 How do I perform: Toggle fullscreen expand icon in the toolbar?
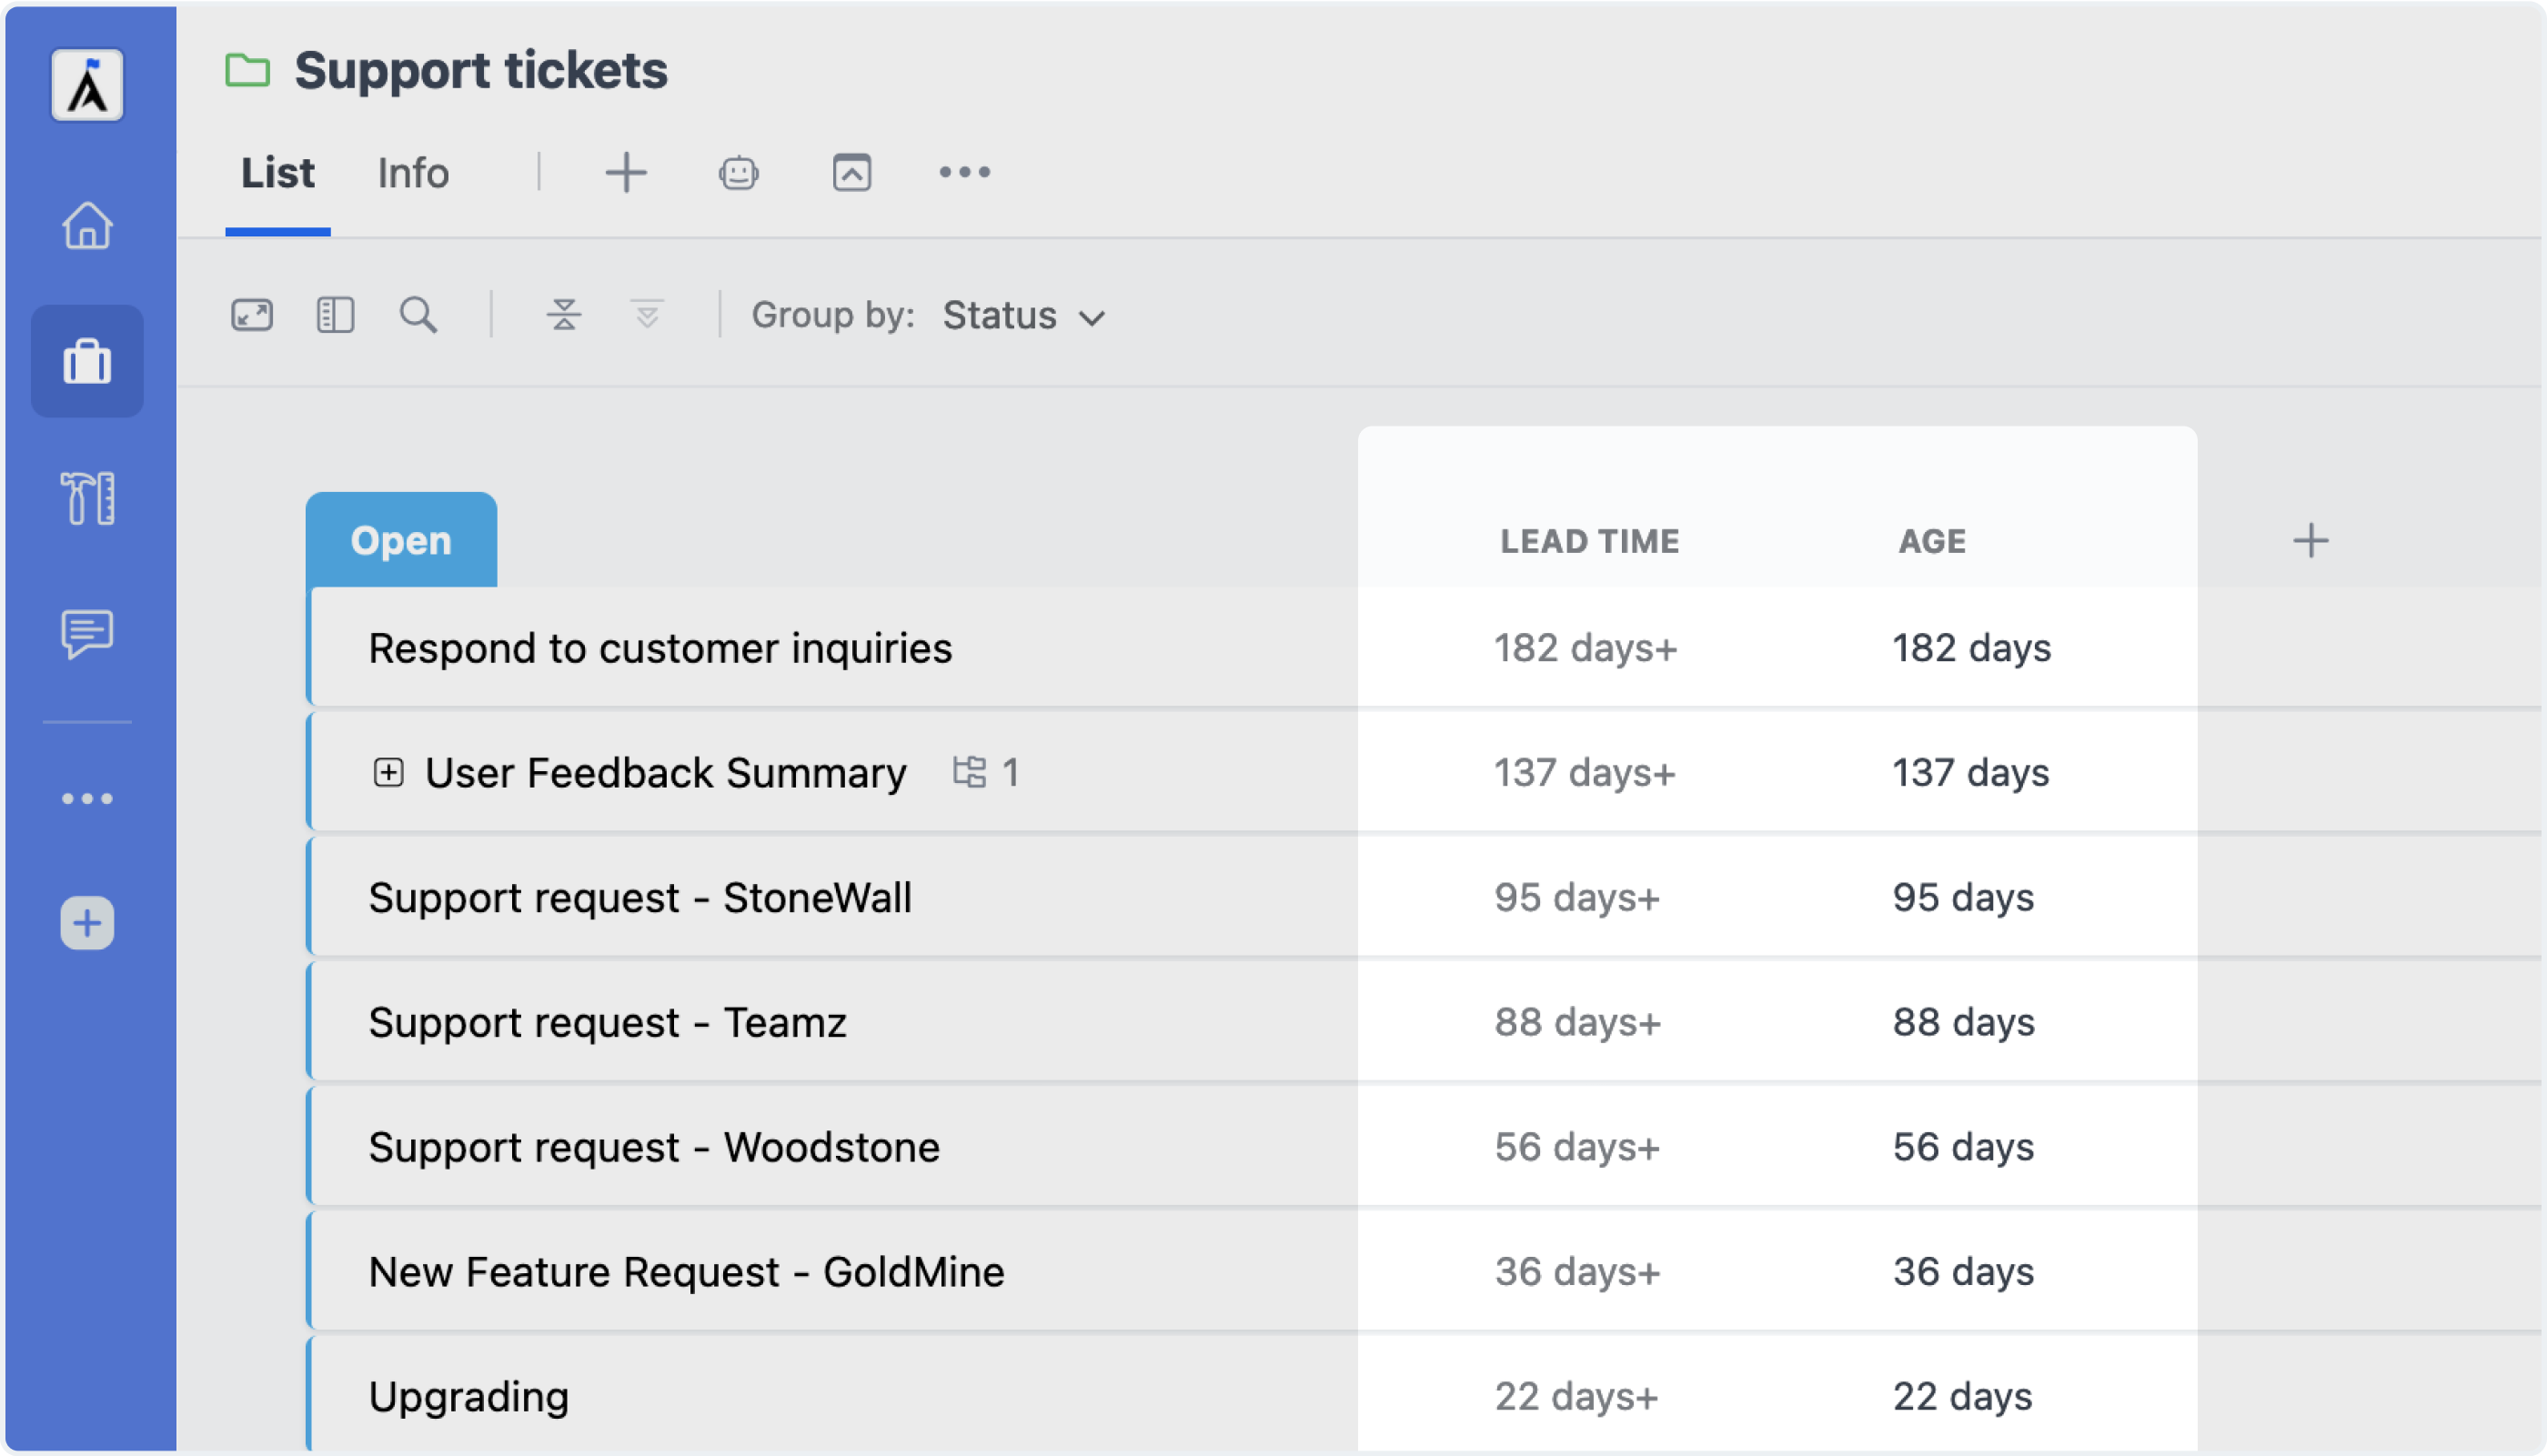click(x=252, y=315)
